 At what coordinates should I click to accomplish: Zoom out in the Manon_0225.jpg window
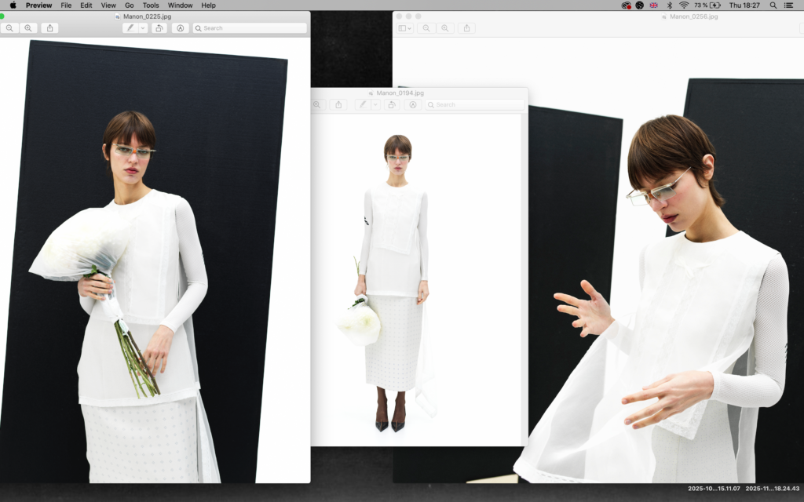(x=9, y=28)
